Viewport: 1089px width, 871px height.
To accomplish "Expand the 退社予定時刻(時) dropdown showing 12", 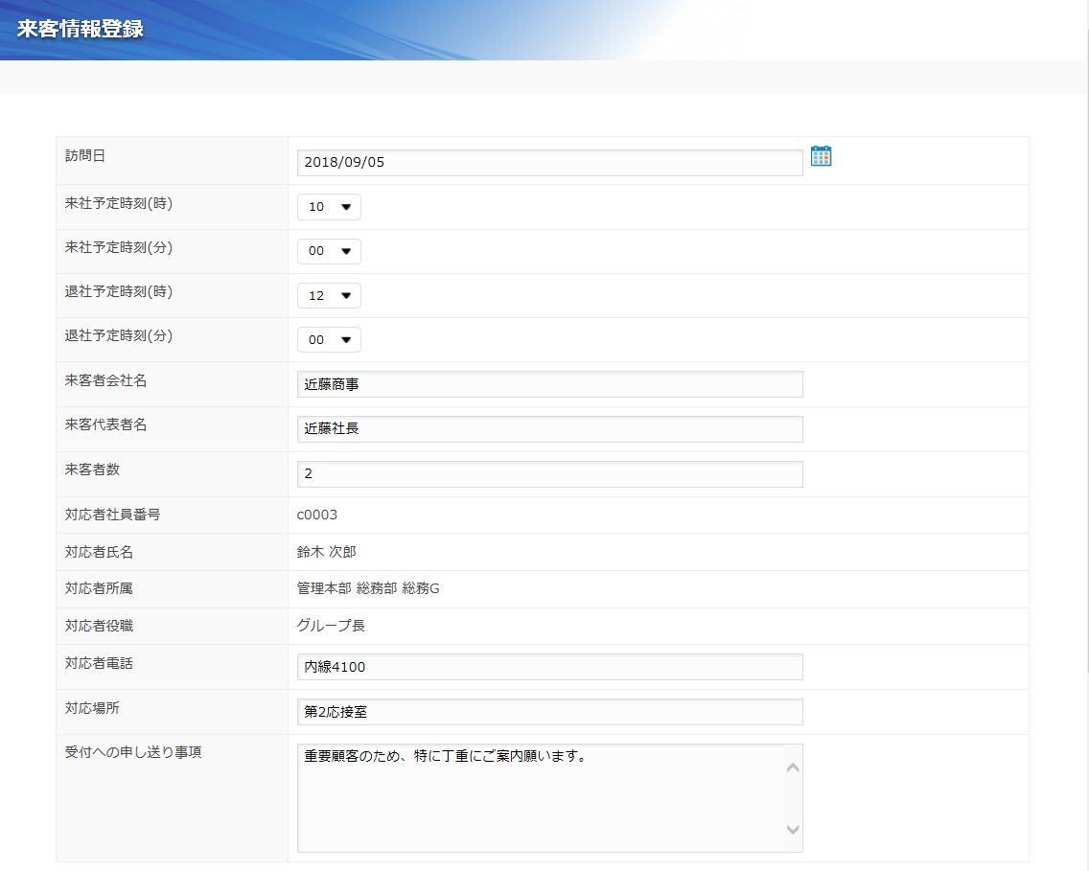I will pyautogui.click(x=329, y=296).
